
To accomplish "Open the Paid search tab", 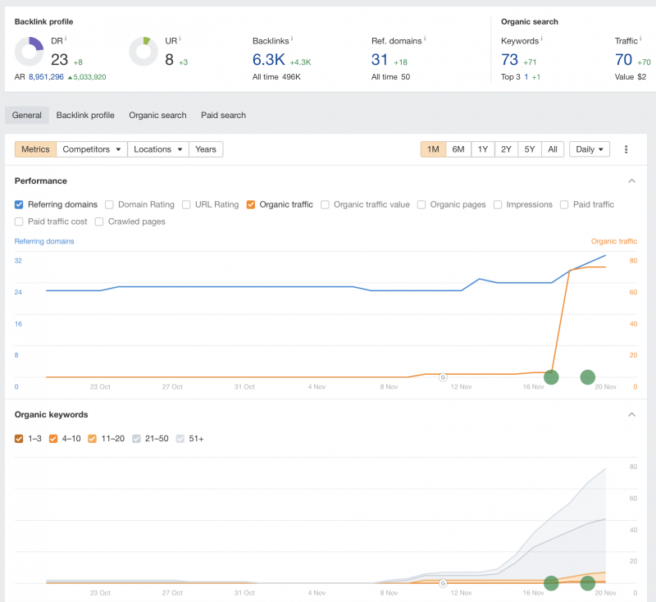I will click(223, 116).
